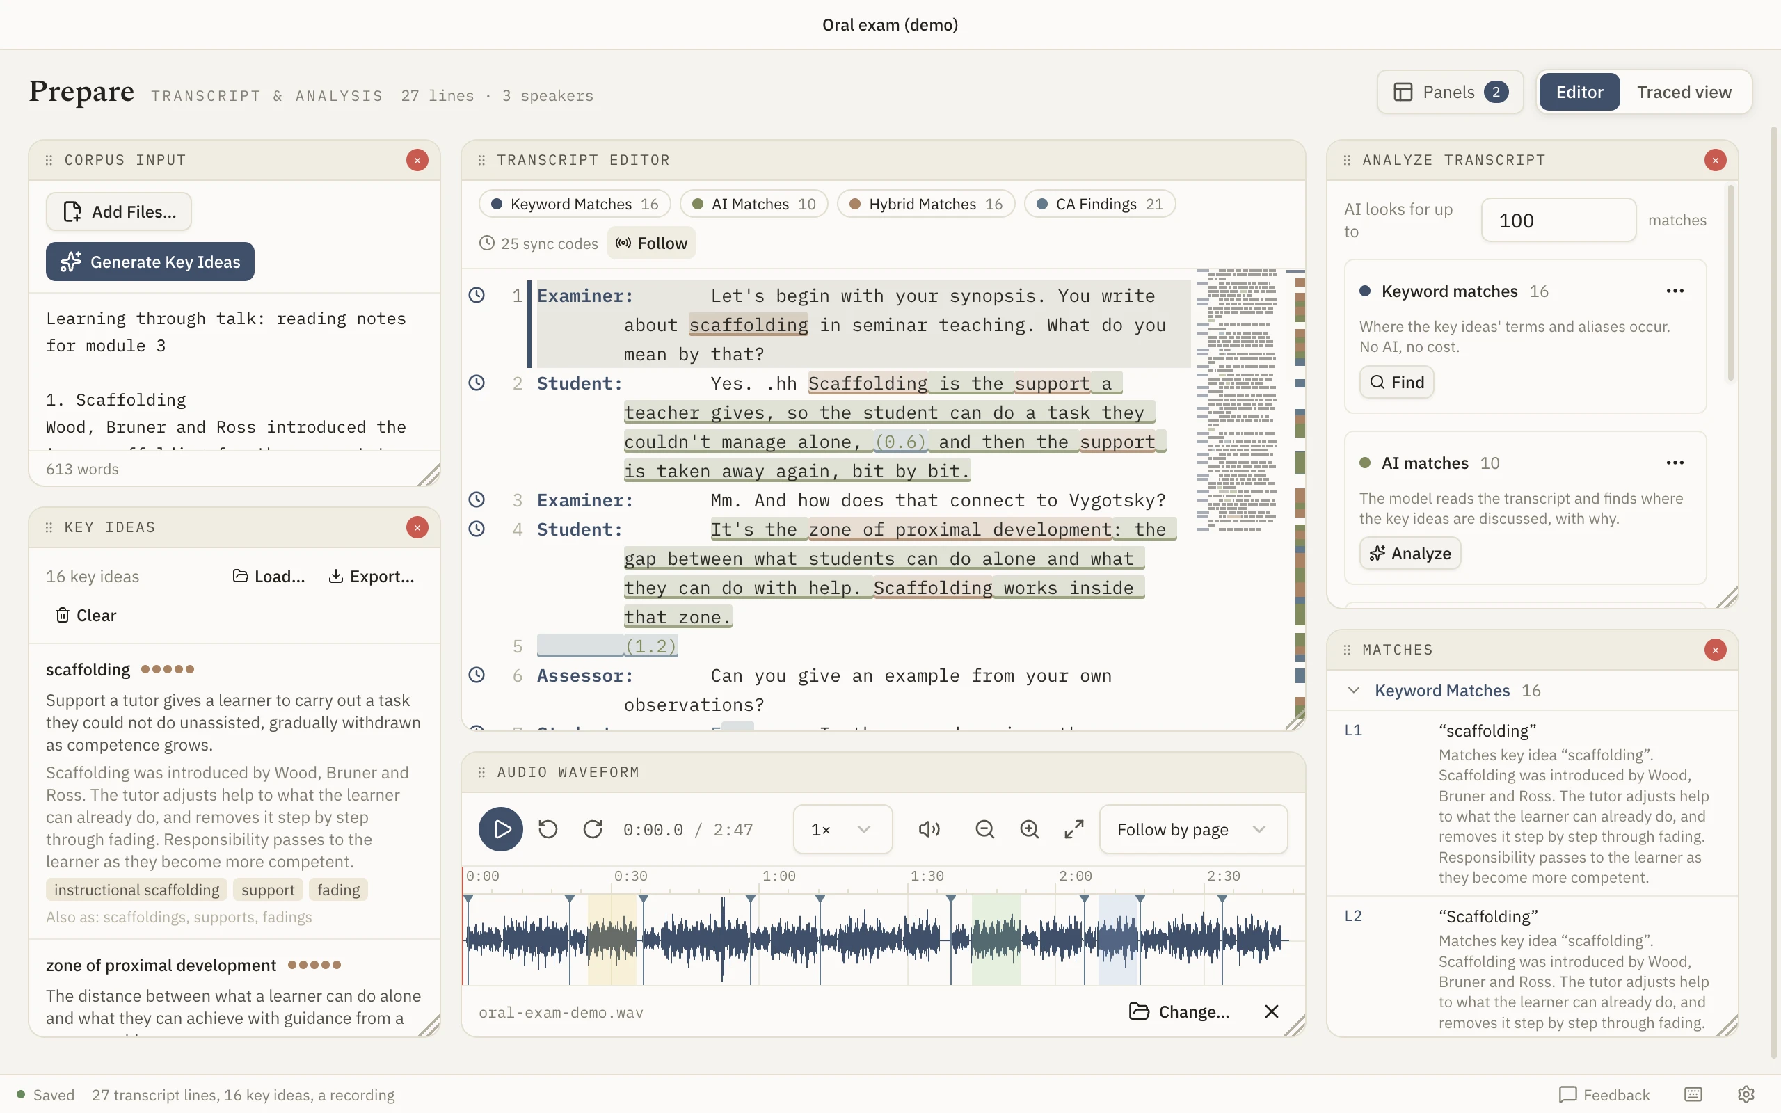Screen dimensions: 1781x1113
Task: Switch to Editor view
Action: tap(1579, 92)
